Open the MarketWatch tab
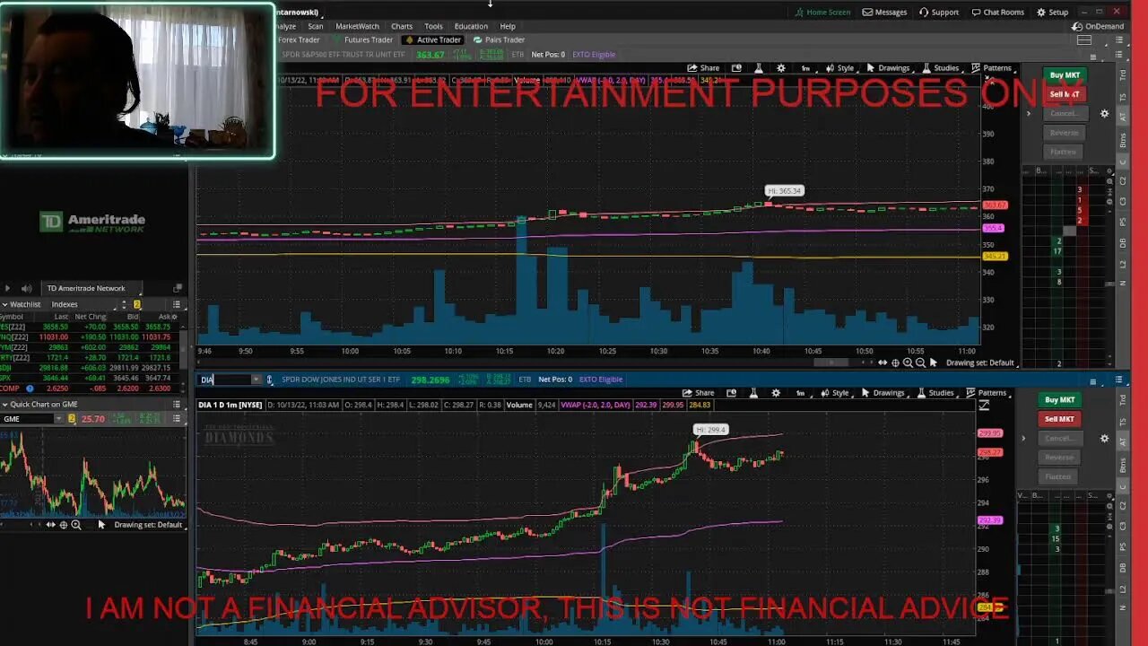This screenshot has height=646, width=1148. tap(357, 27)
